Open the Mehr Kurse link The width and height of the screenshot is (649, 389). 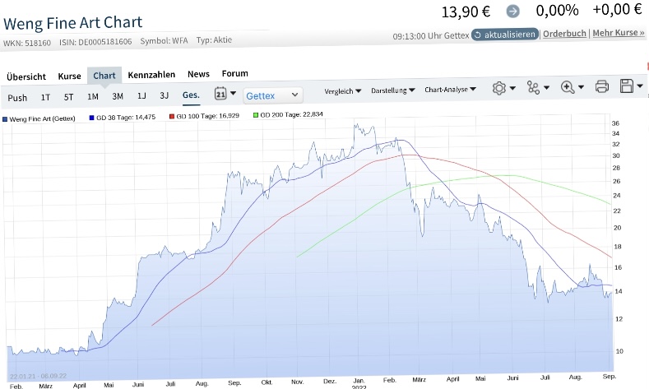tap(619, 33)
